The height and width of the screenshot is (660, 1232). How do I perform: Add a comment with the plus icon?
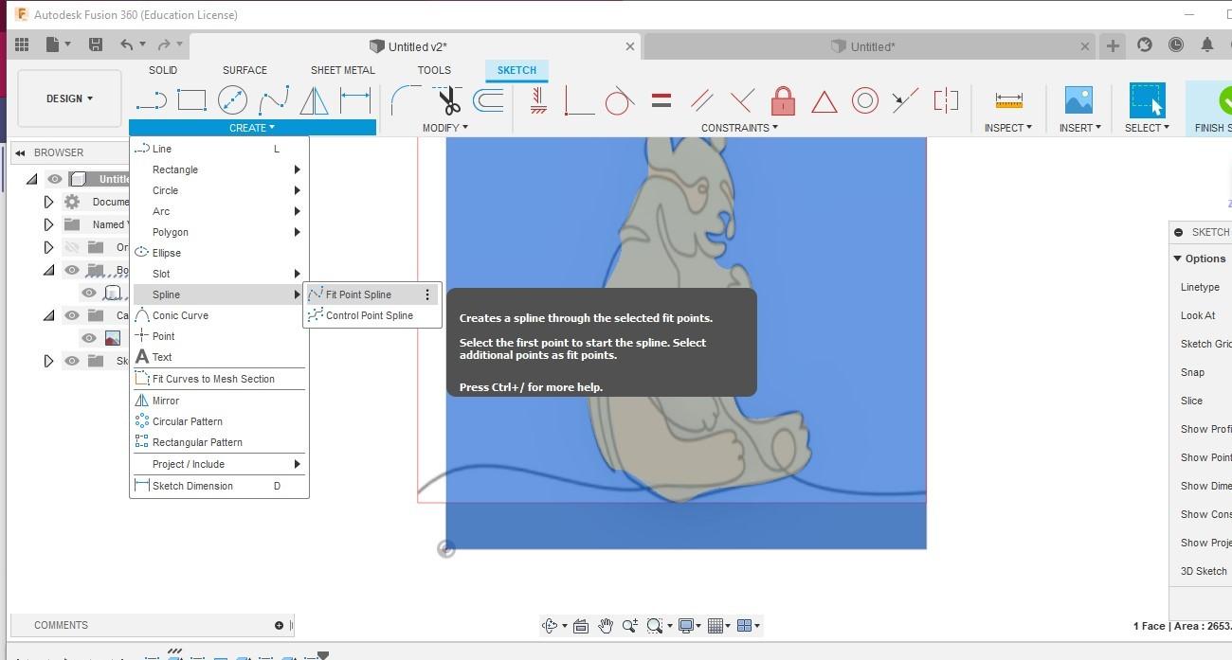(279, 625)
